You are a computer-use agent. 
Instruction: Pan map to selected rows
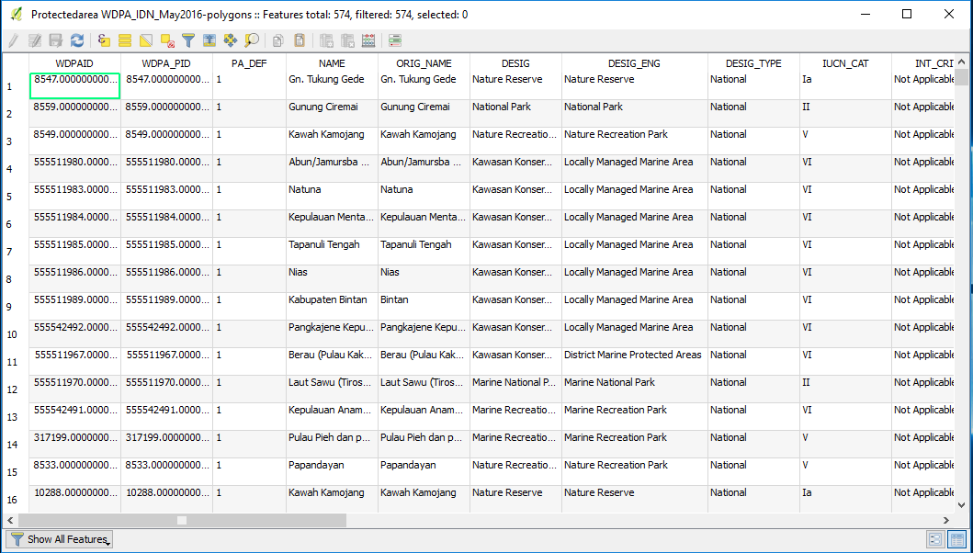231,41
